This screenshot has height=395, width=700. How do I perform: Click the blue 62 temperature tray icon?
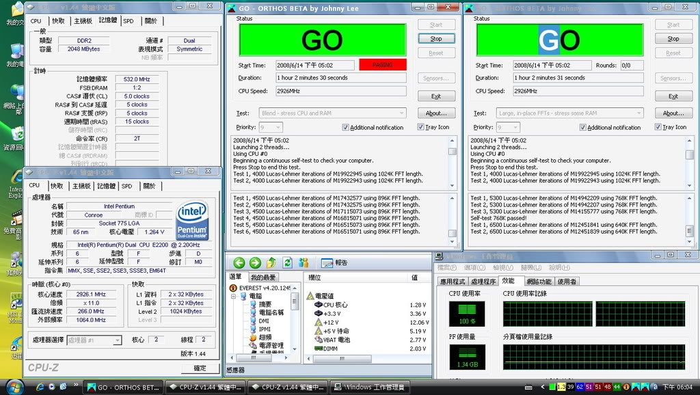[580, 387]
